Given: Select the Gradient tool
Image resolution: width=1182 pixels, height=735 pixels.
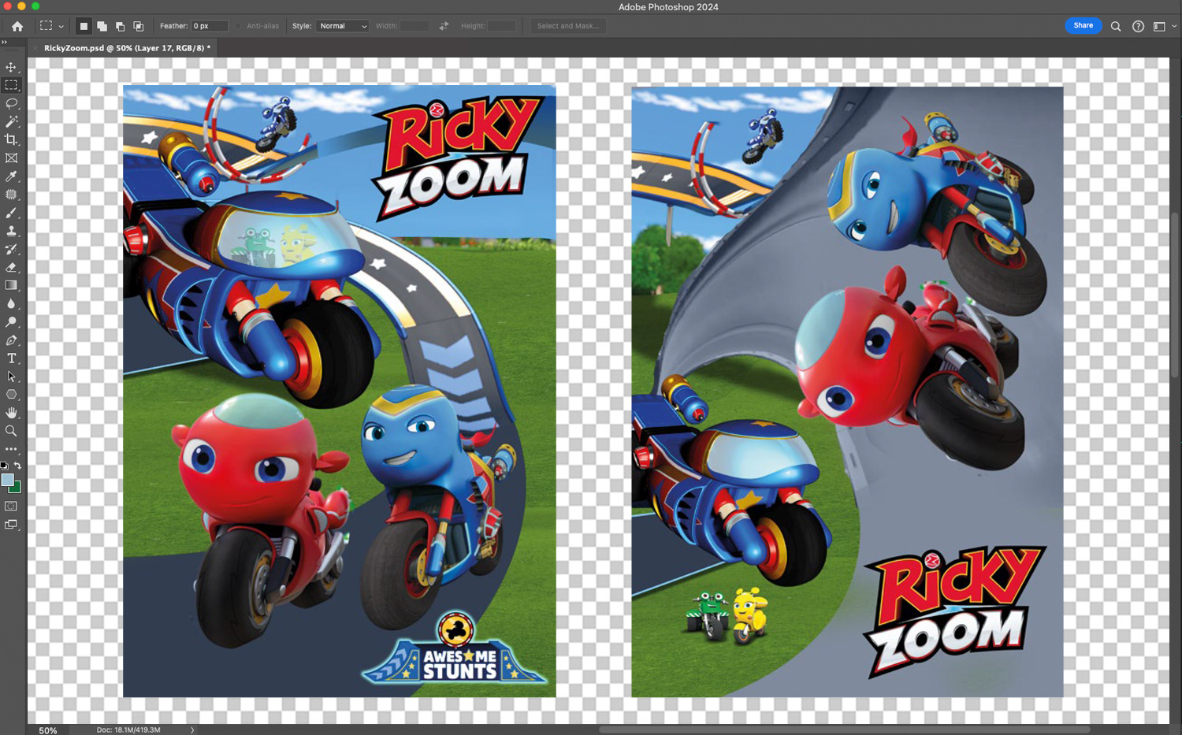Looking at the screenshot, I should pos(11,285).
